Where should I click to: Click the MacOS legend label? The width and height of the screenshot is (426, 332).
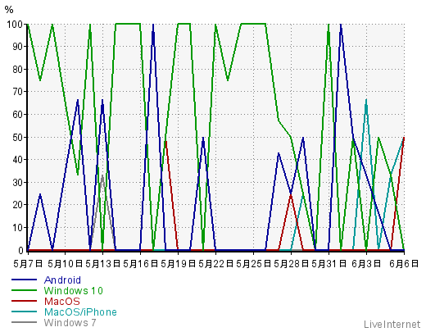point(62,302)
